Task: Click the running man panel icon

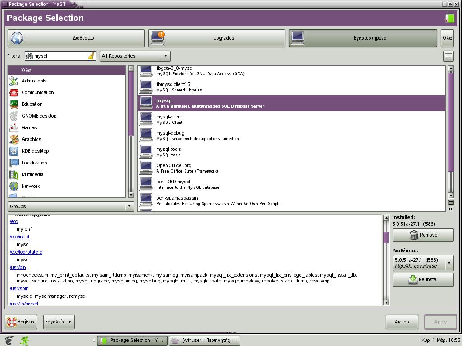Action: pos(25,340)
